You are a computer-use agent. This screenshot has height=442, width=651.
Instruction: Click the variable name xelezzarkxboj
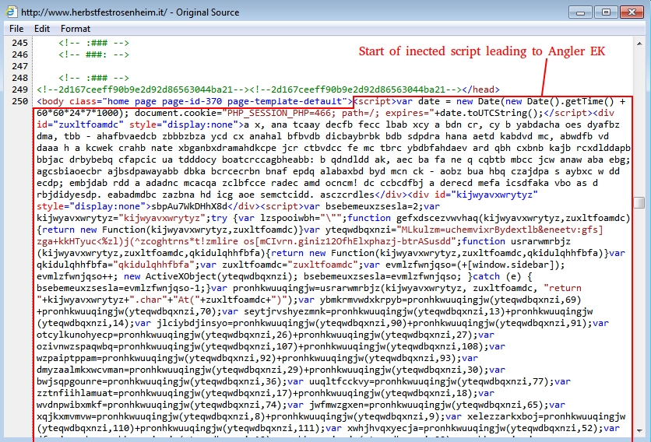point(502,416)
